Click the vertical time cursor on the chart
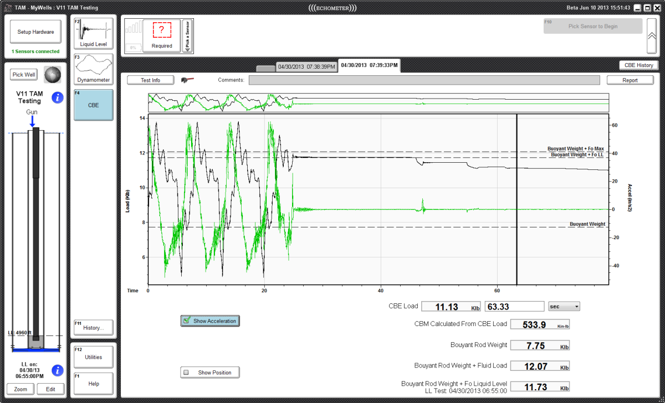 tap(517, 199)
